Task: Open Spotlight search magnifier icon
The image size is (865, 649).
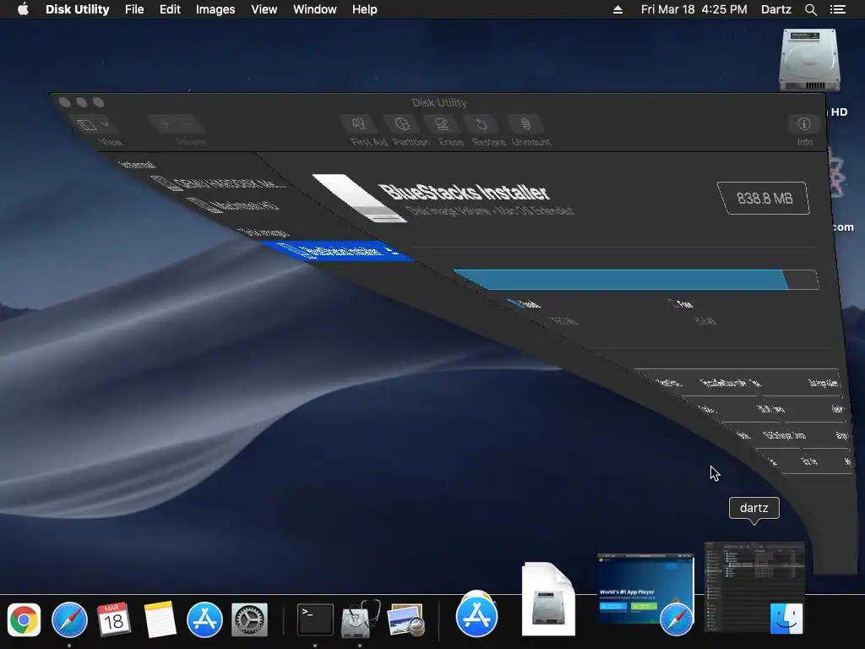Action: point(810,9)
